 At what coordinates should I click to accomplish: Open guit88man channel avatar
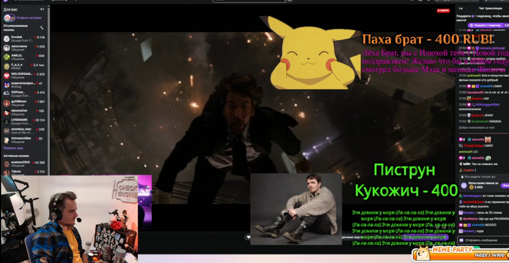click(x=6, y=103)
